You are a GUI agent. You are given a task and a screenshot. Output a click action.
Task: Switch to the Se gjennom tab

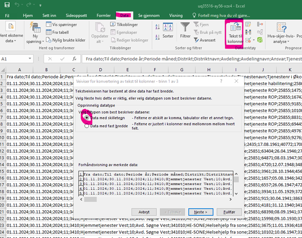click(148, 16)
